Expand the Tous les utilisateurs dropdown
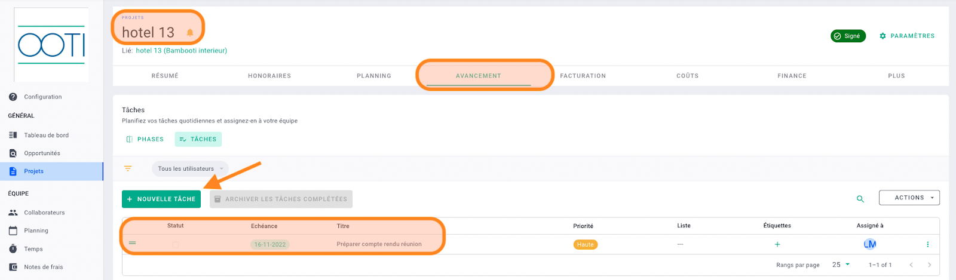Image resolution: width=956 pixels, height=280 pixels. [190, 168]
